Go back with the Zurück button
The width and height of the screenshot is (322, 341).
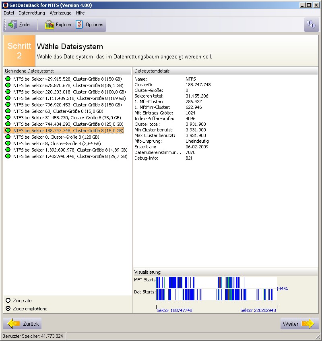tap(23, 324)
